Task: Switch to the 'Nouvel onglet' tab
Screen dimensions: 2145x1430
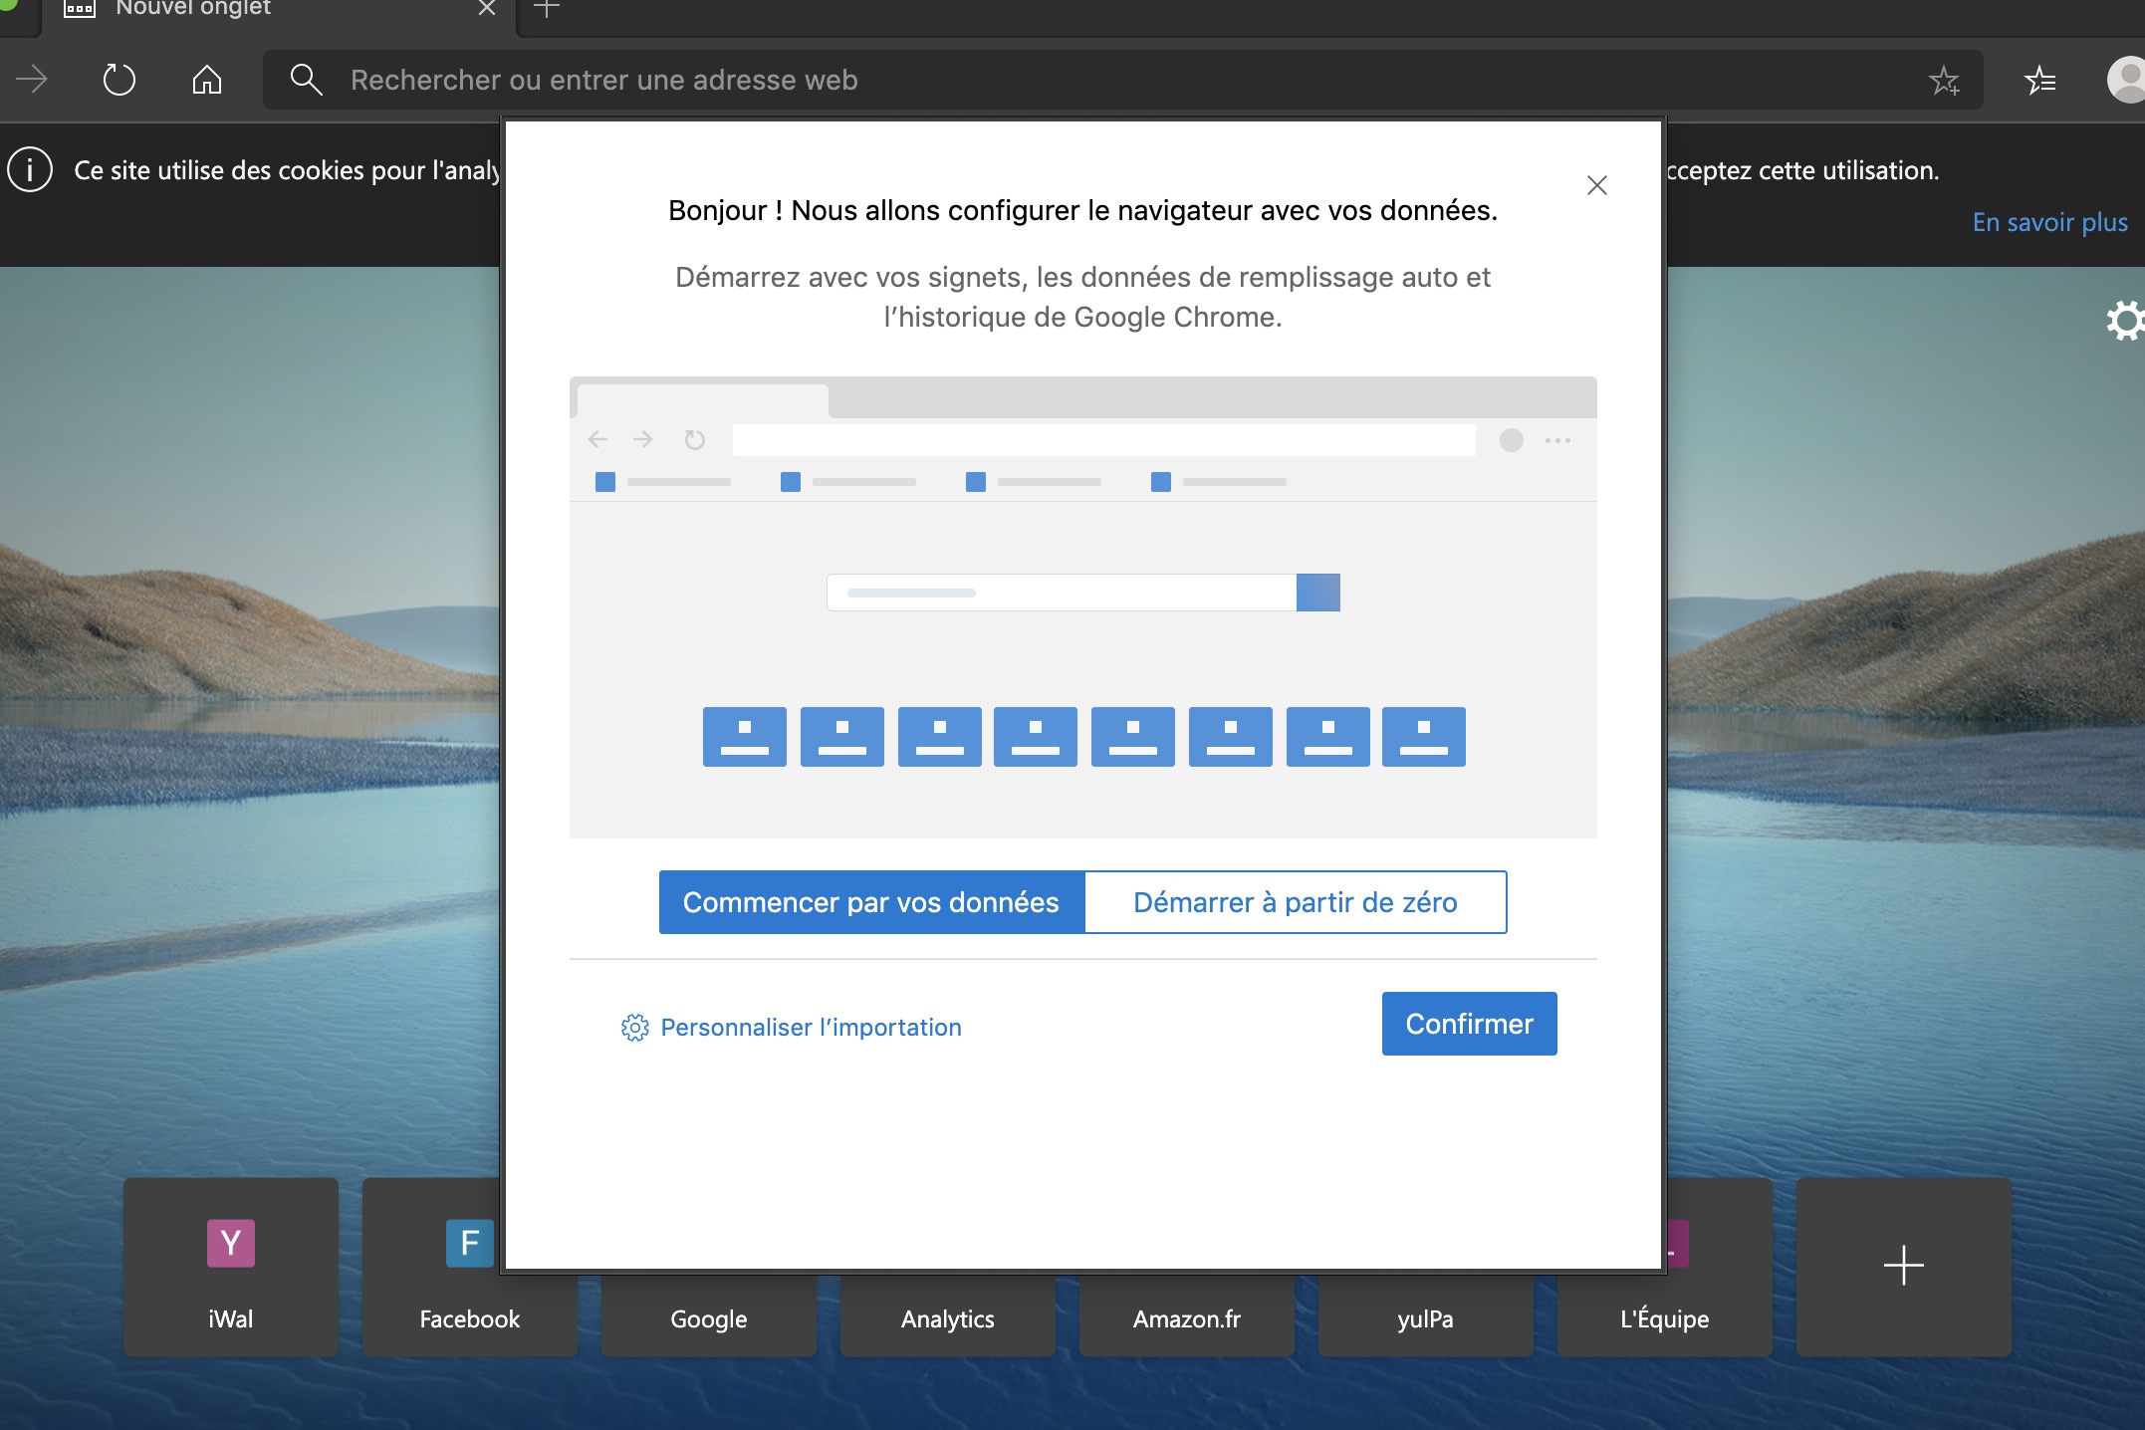Action: point(194,10)
